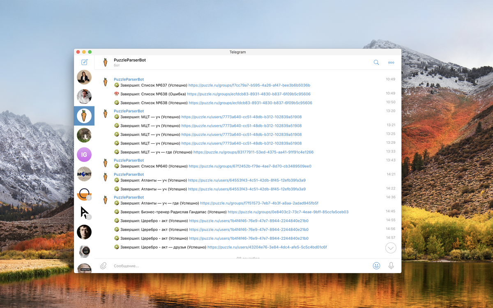Open the three-dots more options menu

coord(391,63)
